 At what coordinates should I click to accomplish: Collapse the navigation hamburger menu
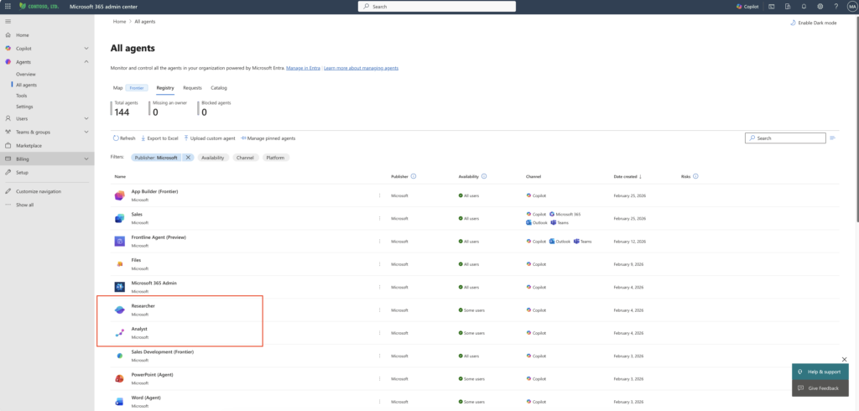coord(8,21)
